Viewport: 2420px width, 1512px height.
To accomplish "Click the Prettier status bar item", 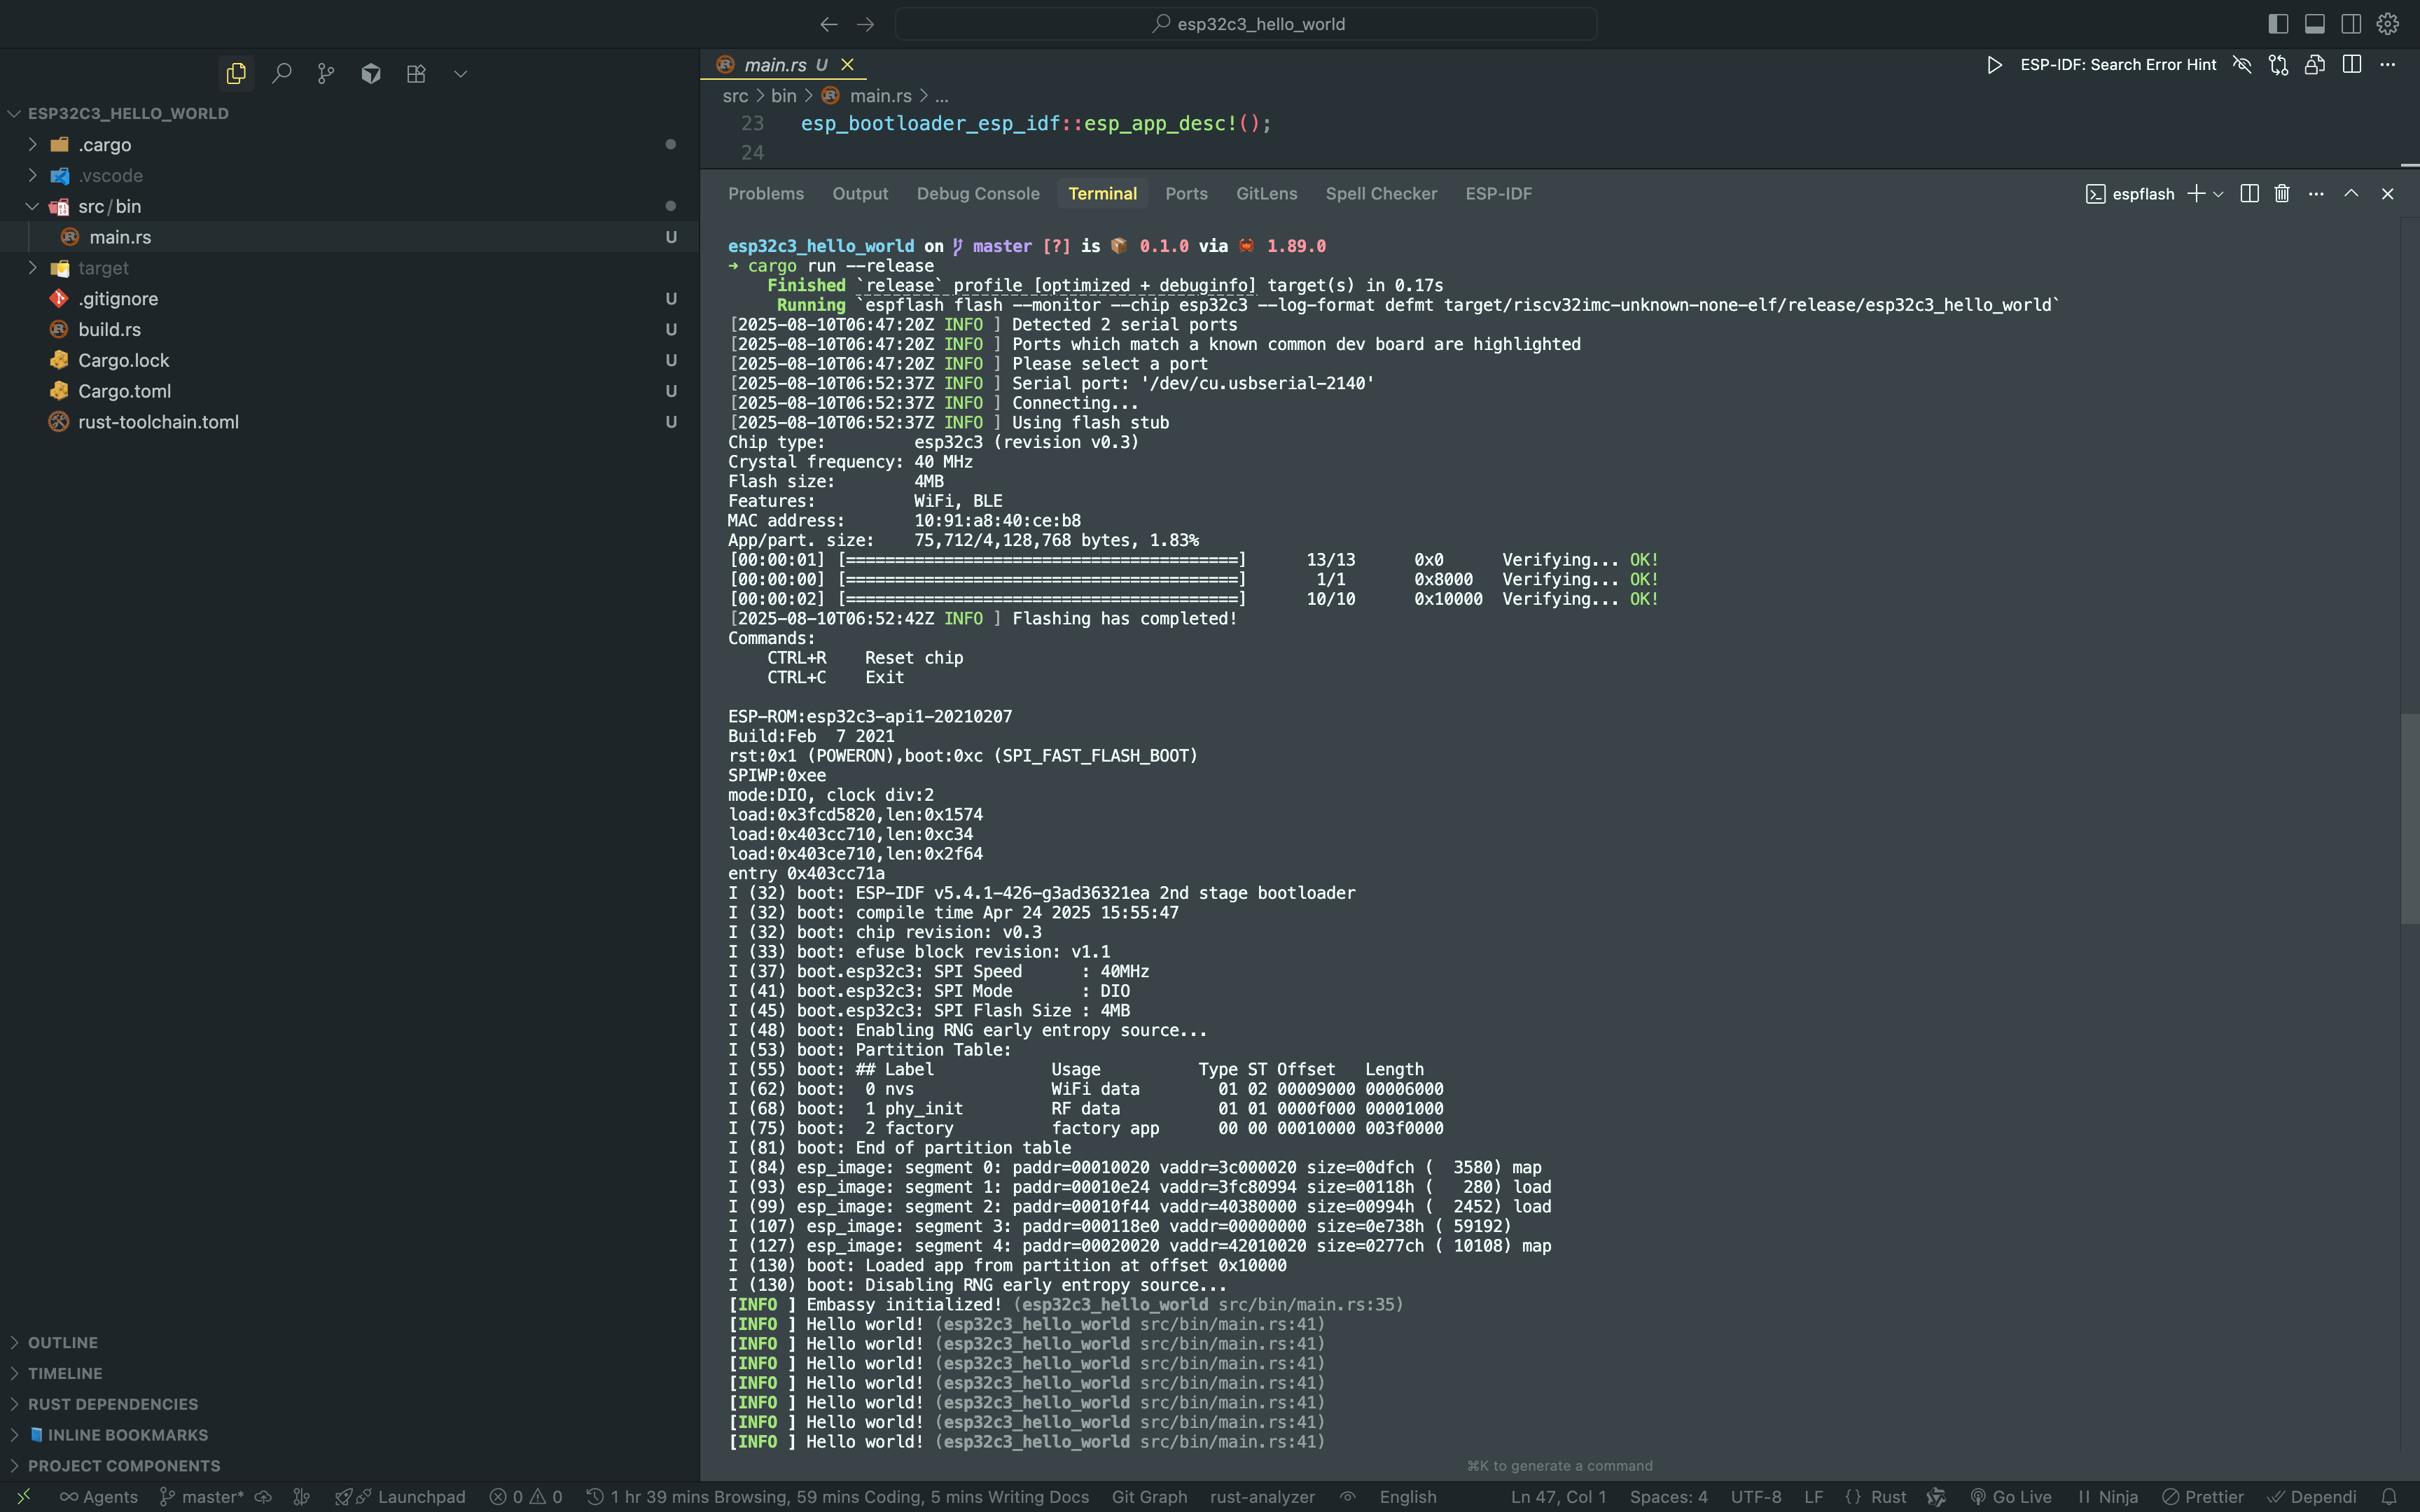I will pyautogui.click(x=2203, y=1497).
